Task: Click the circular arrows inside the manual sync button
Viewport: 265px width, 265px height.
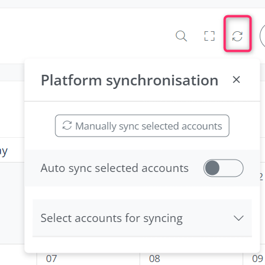Action: 67,125
